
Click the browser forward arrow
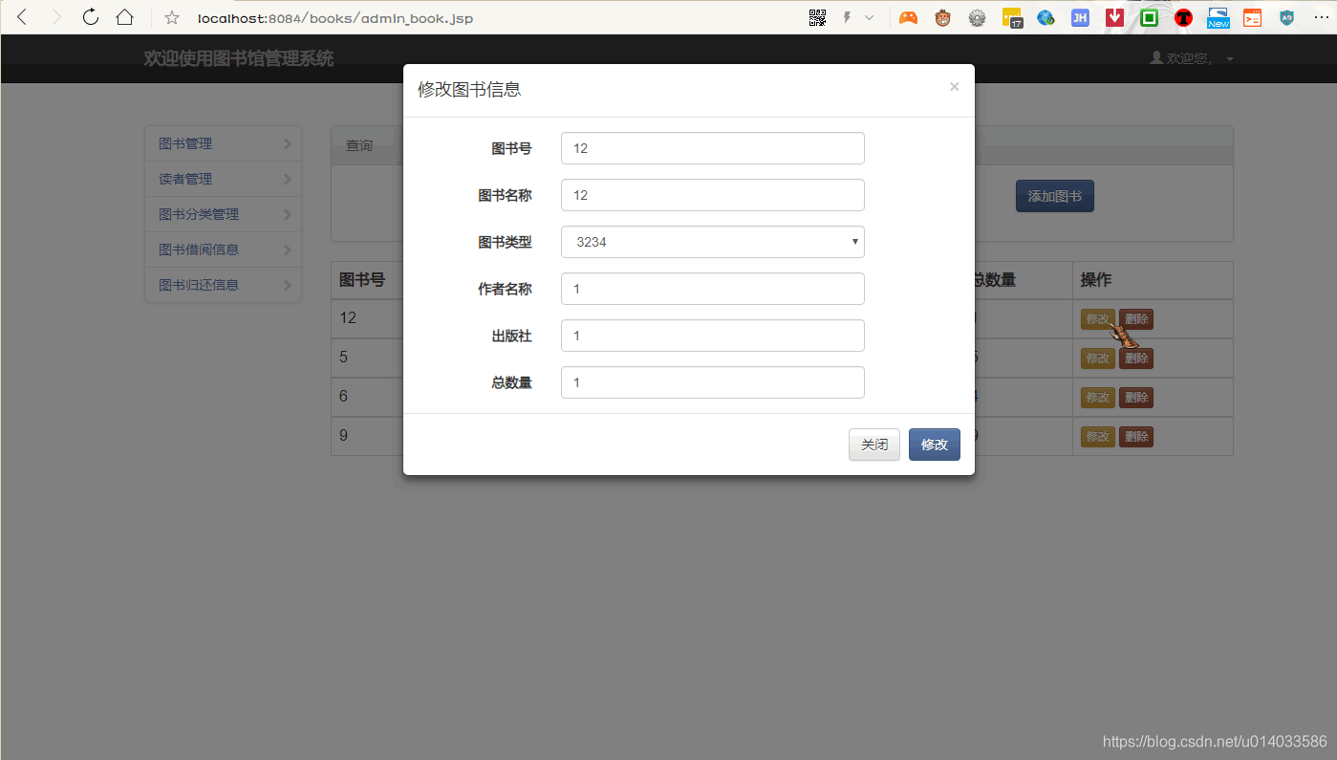(x=56, y=17)
